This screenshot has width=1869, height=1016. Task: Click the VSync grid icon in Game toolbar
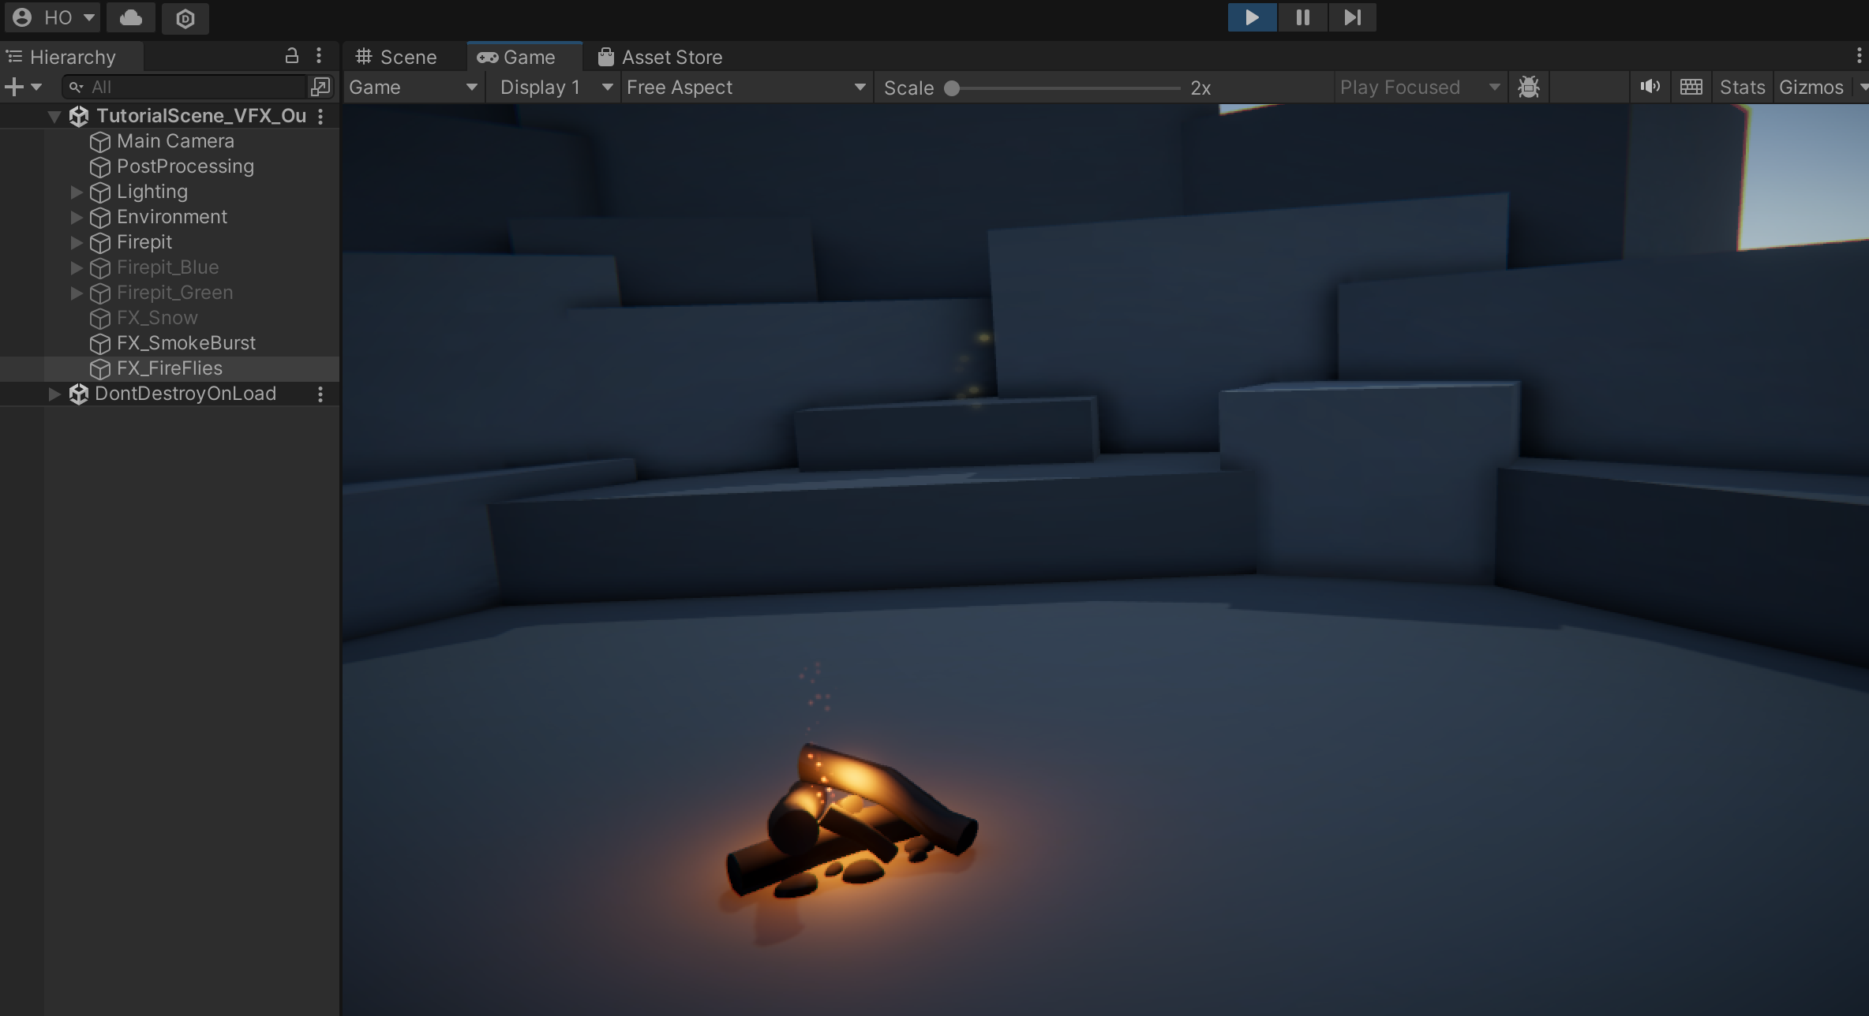(x=1691, y=87)
